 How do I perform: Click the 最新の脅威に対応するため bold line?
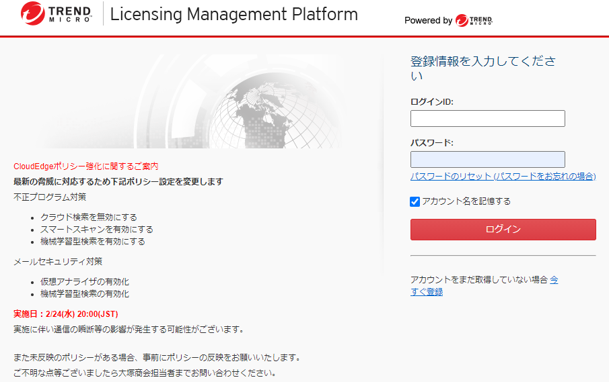point(118,182)
